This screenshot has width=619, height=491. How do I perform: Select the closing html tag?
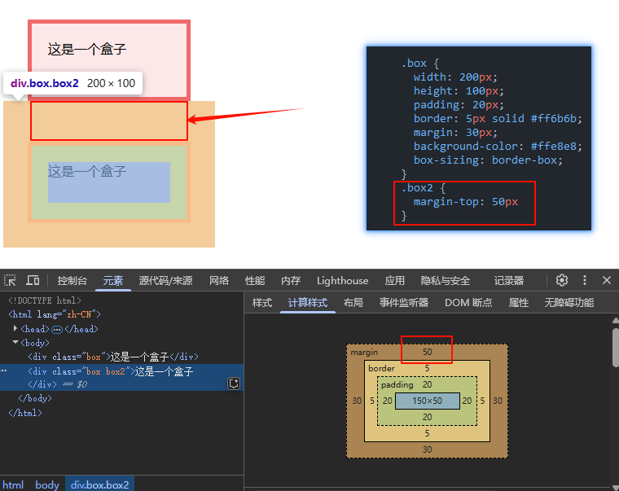click(x=25, y=413)
